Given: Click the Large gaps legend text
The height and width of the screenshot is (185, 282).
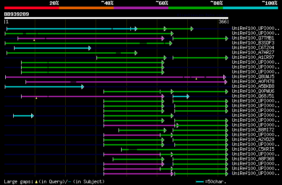Looking at the screenshot, I should coord(19,181).
